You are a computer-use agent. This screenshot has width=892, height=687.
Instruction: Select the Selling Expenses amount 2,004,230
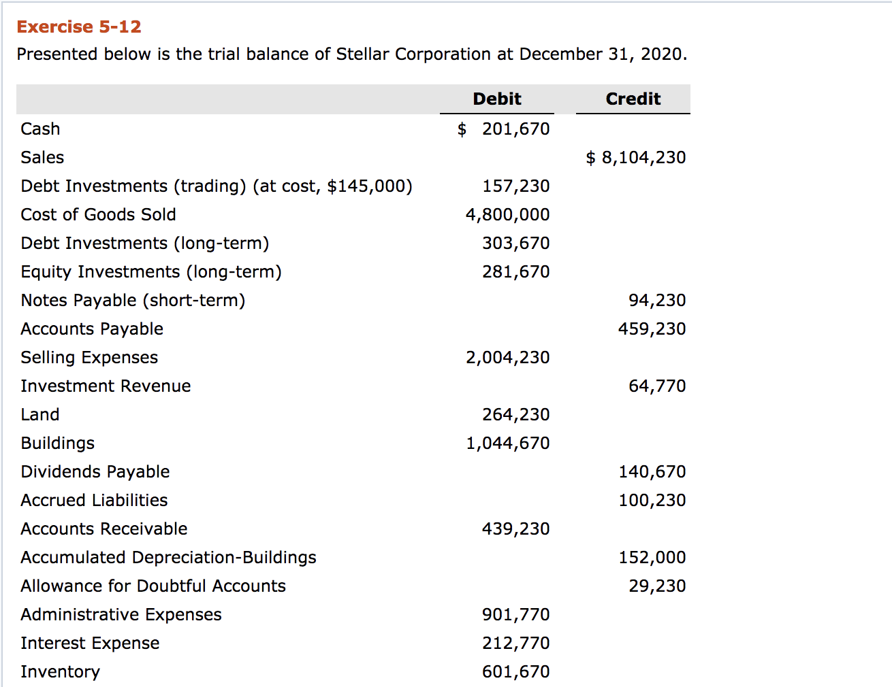(x=507, y=357)
